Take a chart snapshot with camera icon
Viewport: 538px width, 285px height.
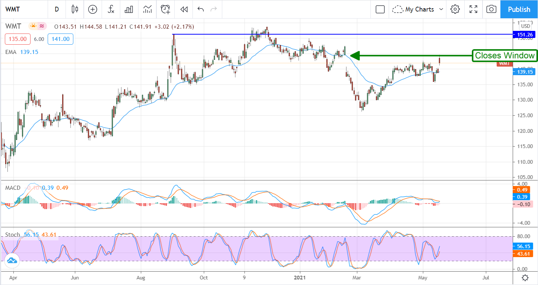click(x=491, y=9)
